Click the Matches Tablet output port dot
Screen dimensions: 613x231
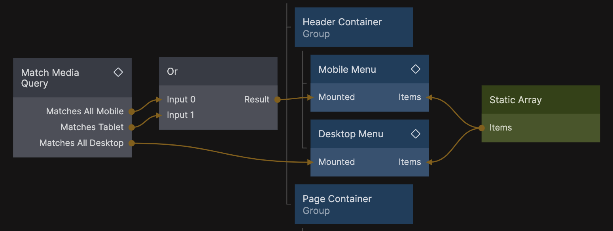[132, 127]
